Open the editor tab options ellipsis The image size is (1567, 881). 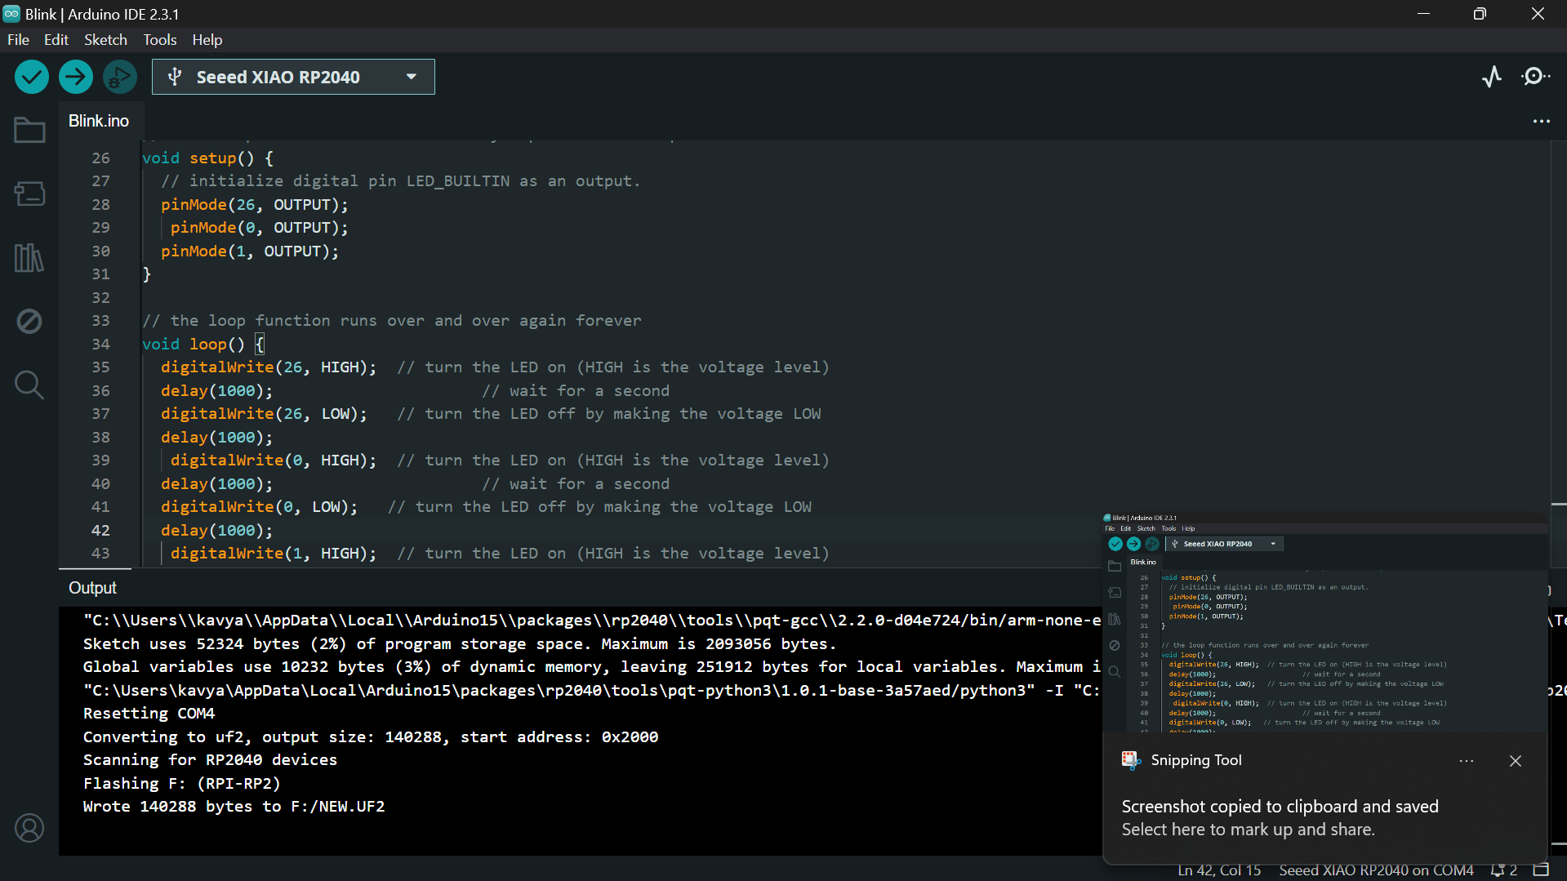coord(1541,121)
